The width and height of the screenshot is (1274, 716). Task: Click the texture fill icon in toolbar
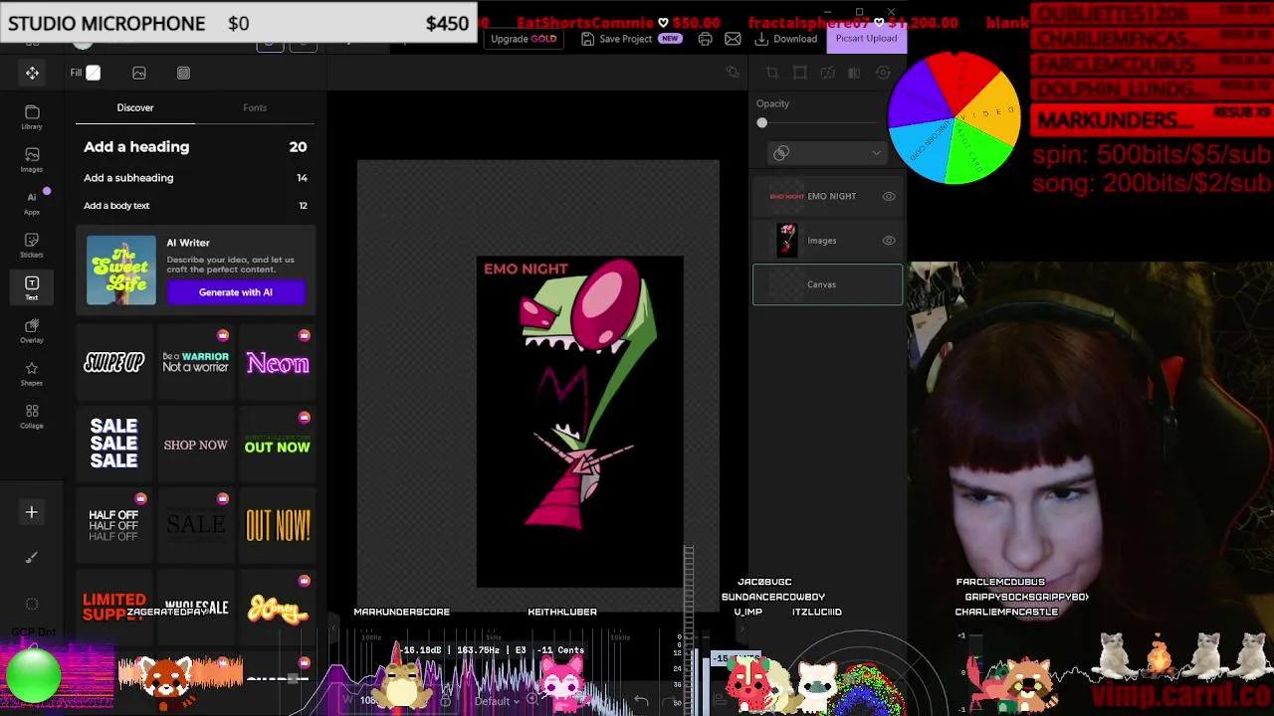pyautogui.click(x=183, y=73)
